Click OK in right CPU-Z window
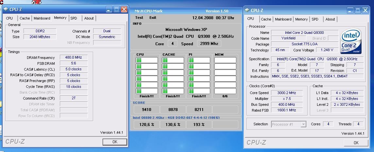The width and height of the screenshot is (374, 152). 356,143
